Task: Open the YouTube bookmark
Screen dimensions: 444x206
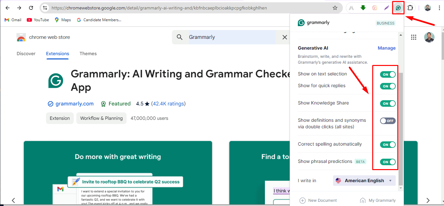Action: tap(38, 20)
